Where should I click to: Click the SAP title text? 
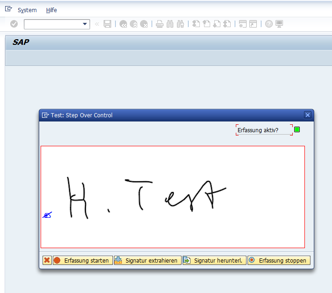pos(21,42)
